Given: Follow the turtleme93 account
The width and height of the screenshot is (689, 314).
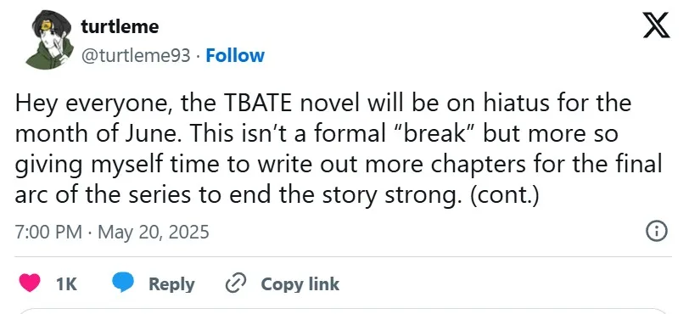Looking at the screenshot, I should (235, 55).
